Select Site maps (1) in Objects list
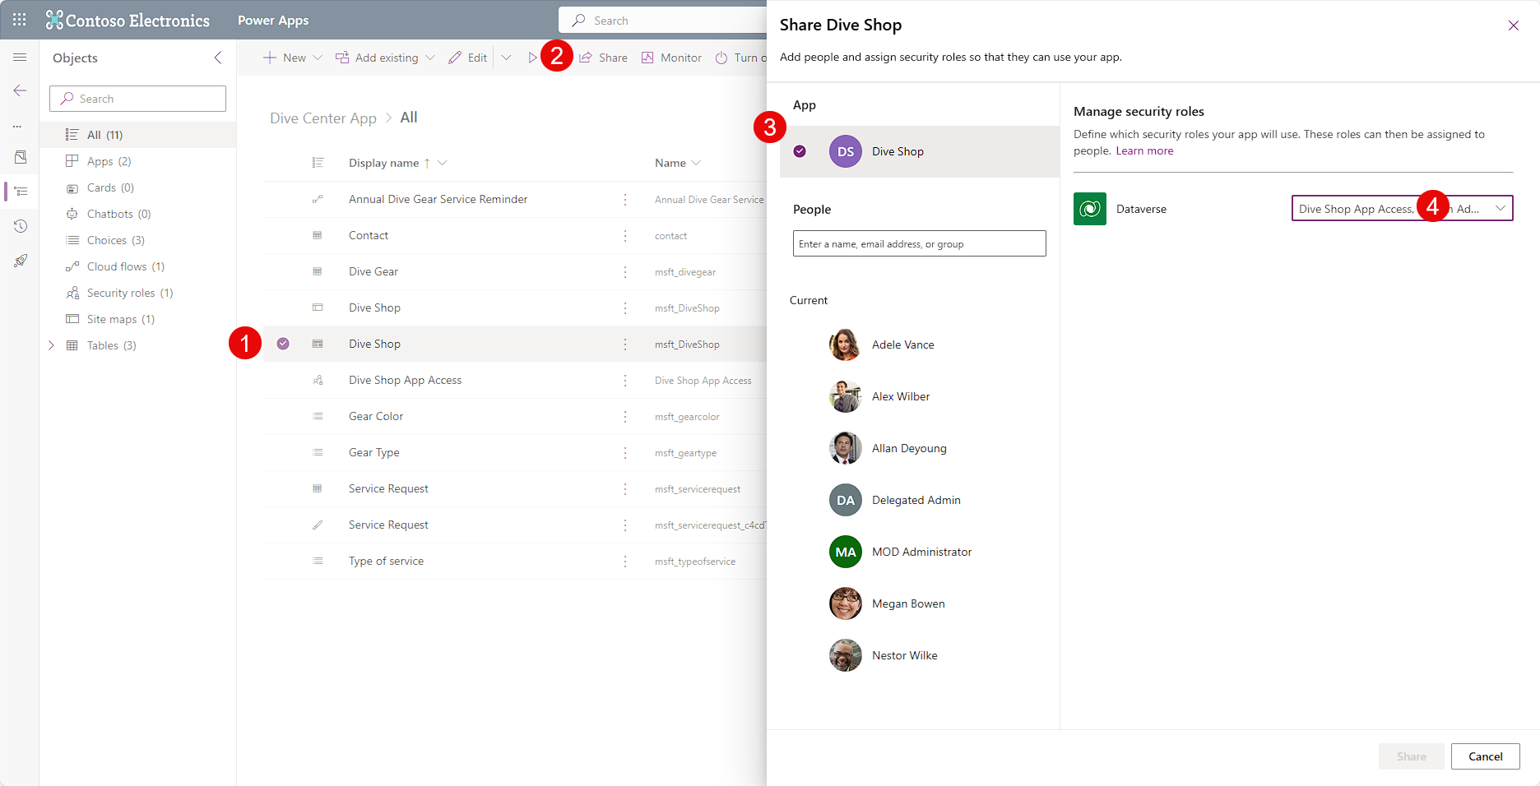Viewport: 1540px width, 786px height. 138,319
